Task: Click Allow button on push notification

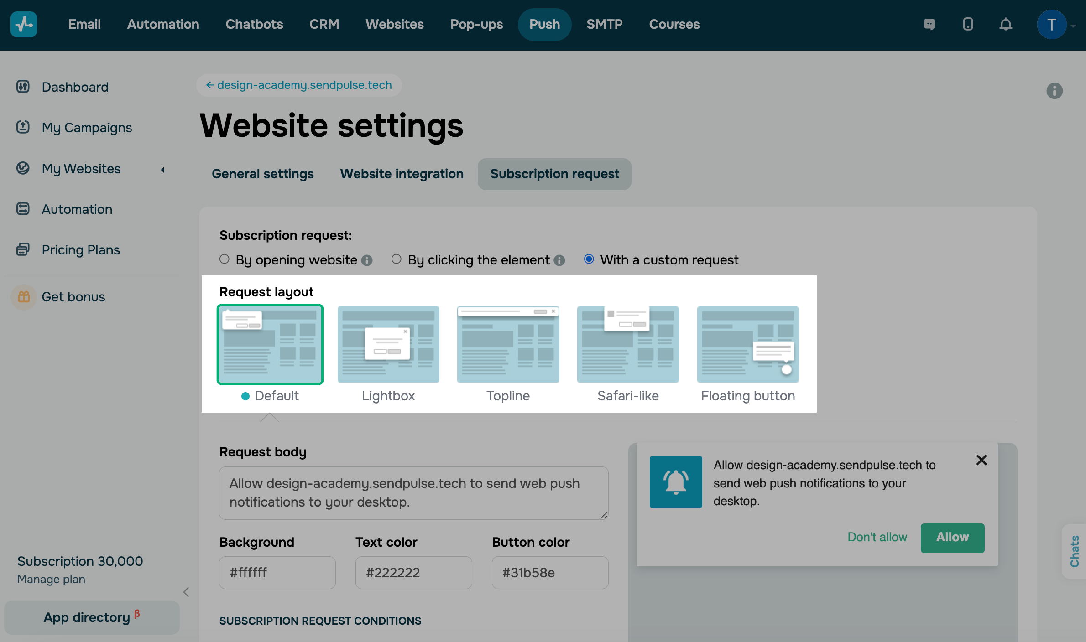Action: click(952, 537)
